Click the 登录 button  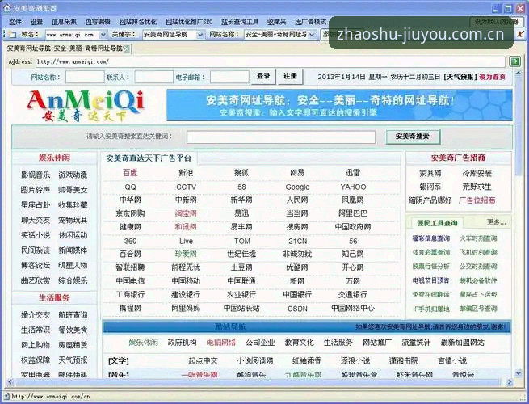point(263,77)
